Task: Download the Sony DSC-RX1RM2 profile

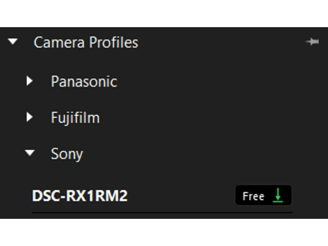Action: (263, 195)
